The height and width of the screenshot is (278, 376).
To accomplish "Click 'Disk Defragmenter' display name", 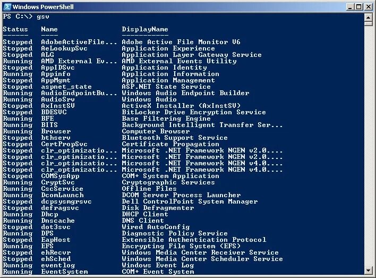I will pos(158,208).
